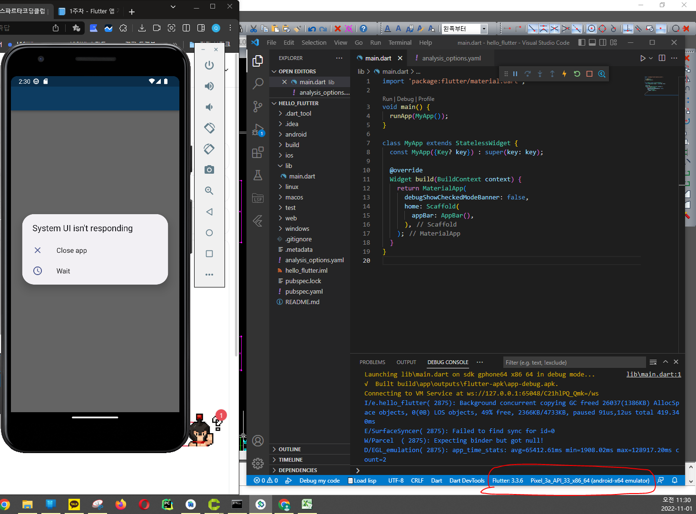Click the download icon in the browser toolbar

[x=142, y=28]
